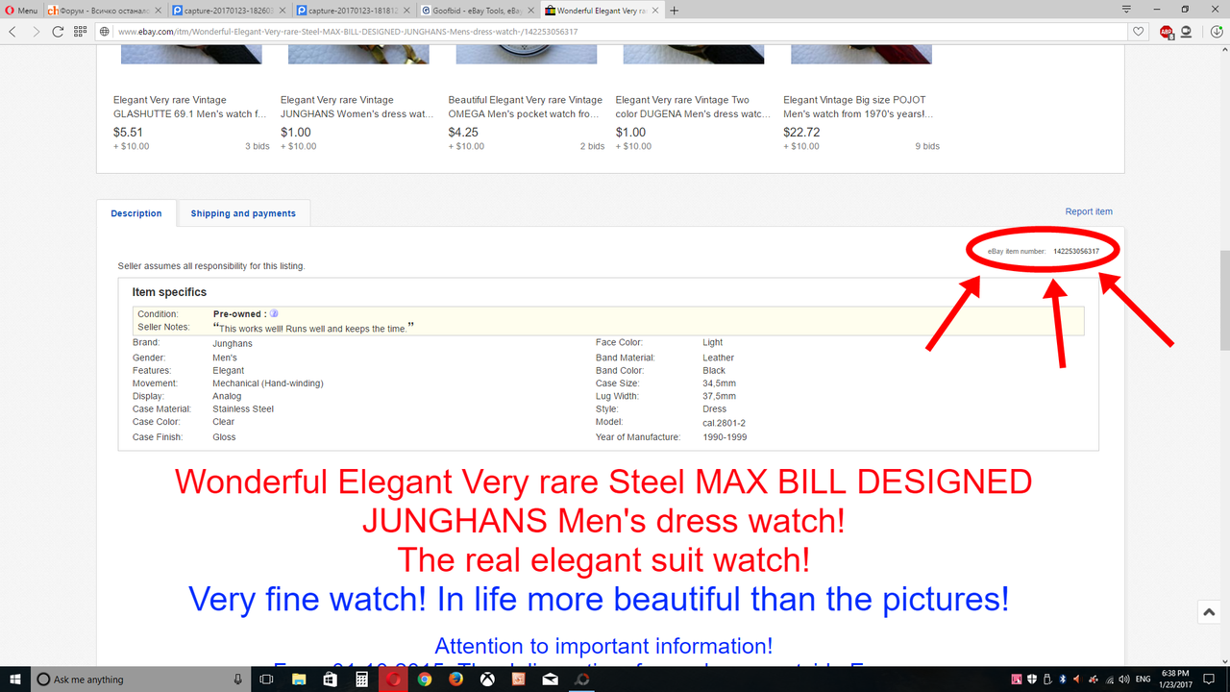Screen dimensions: 1230x692
Task: Open the Speed Dial grid icon
Action: coord(81,31)
